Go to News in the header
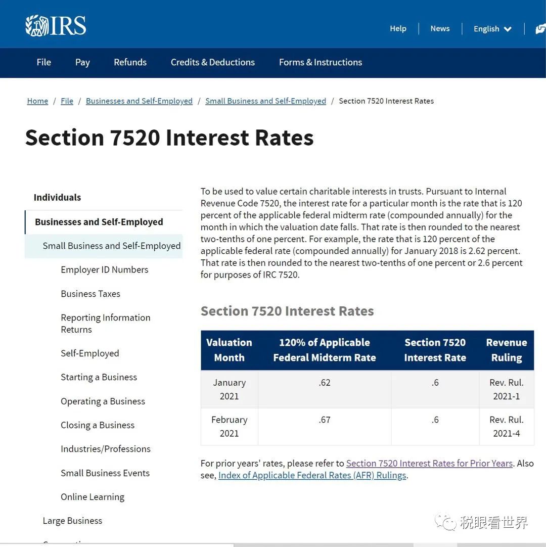The image size is (546, 547). 440,28
